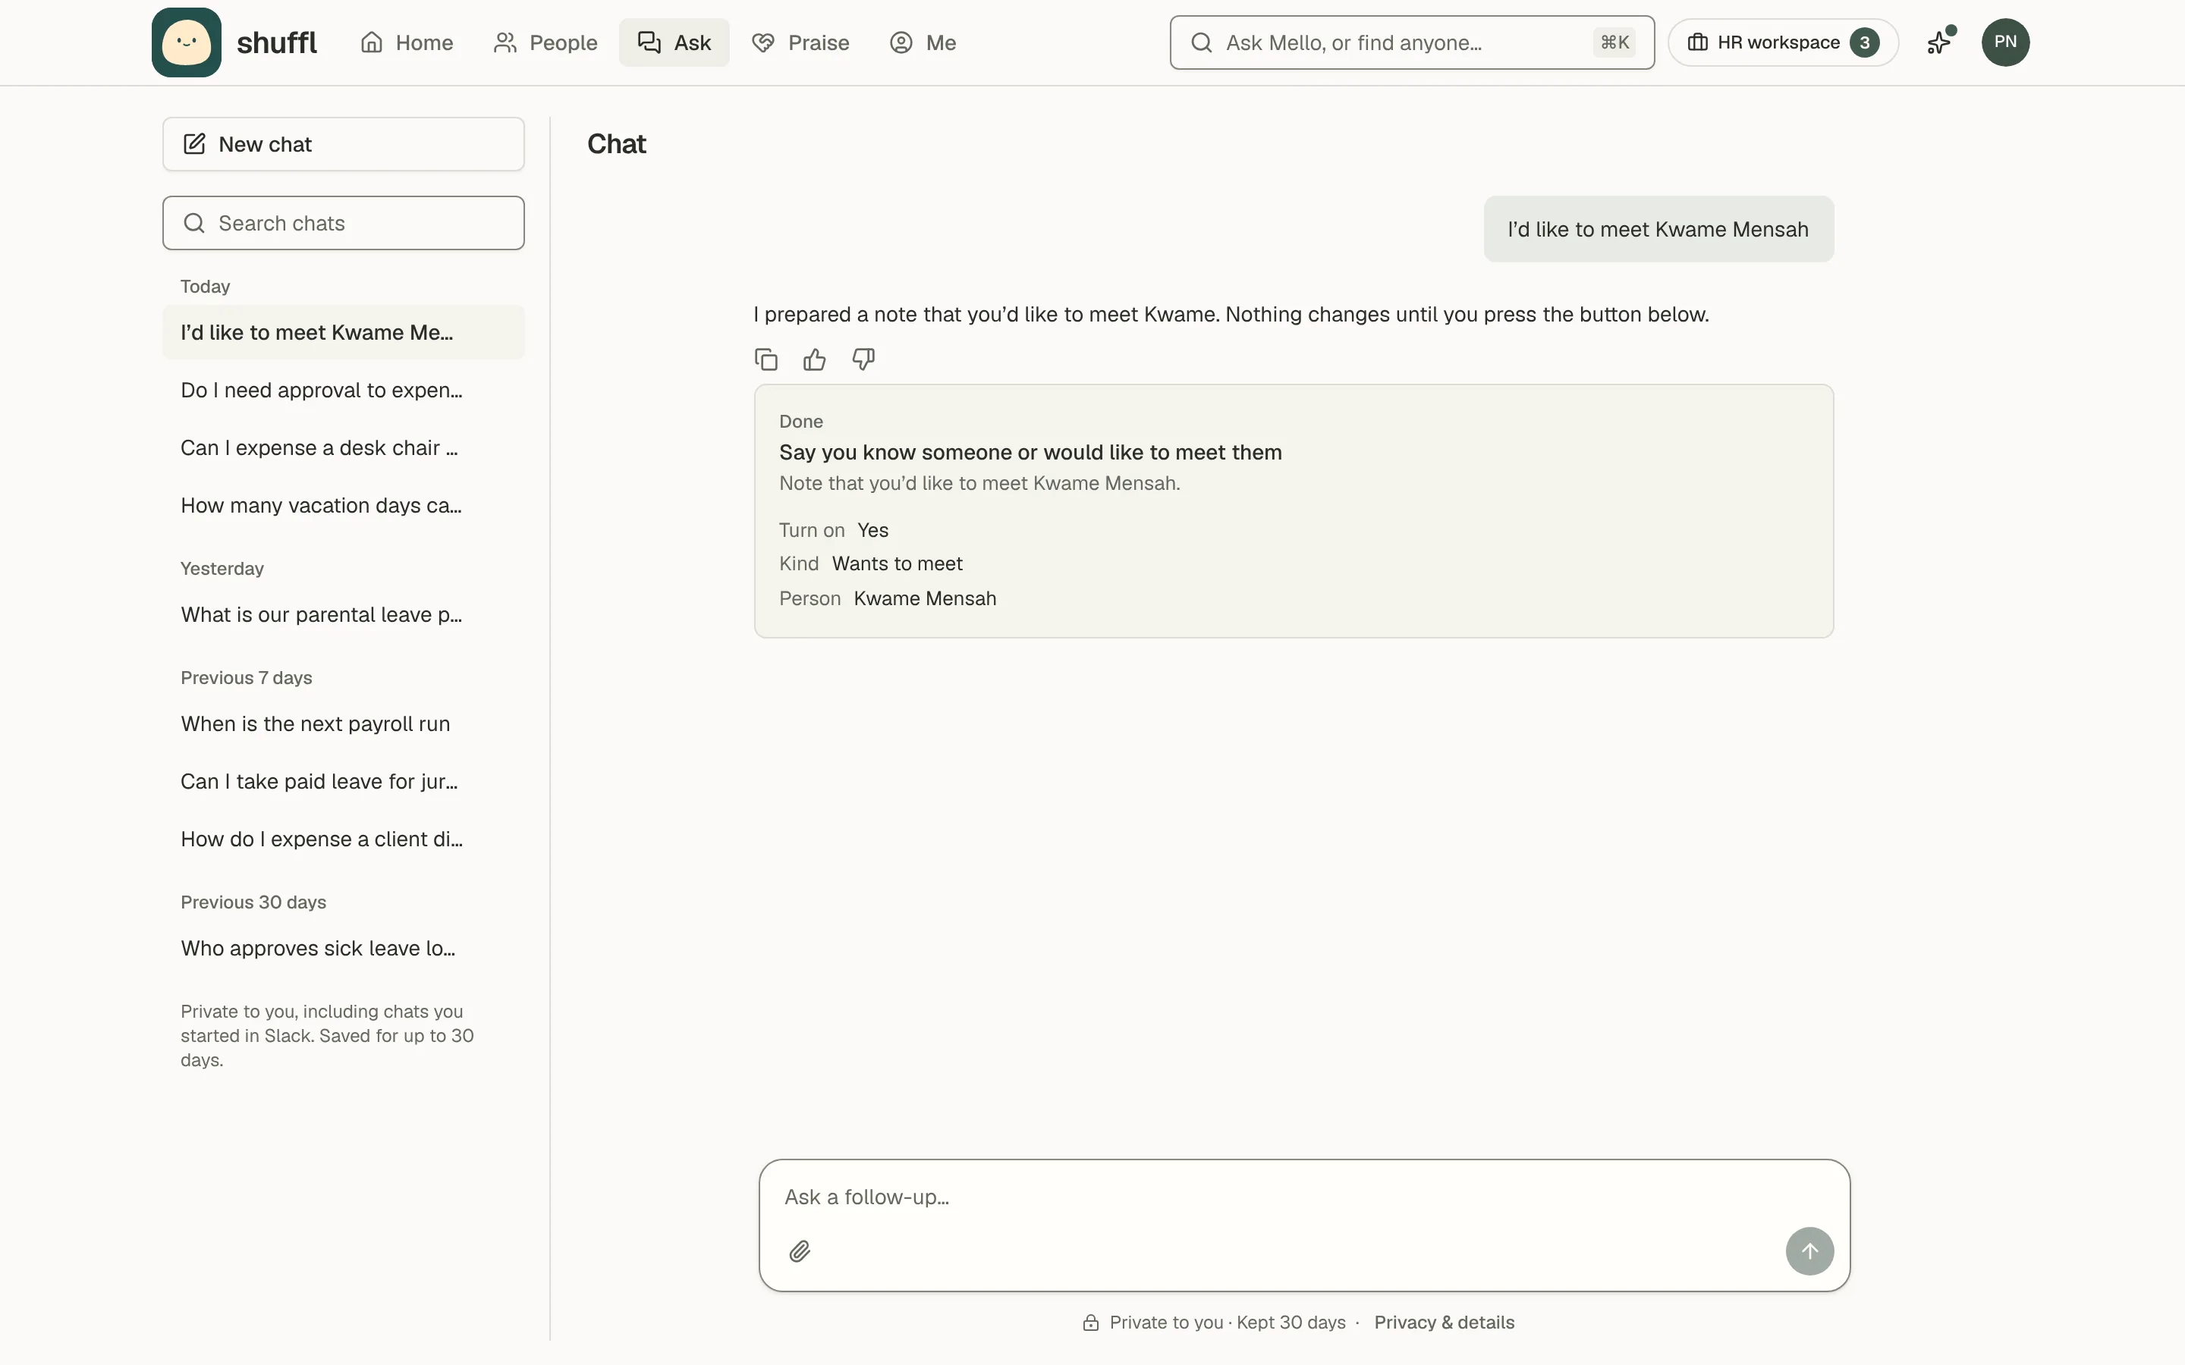
Task: Switch to the Ask tab
Action: [x=674, y=42]
